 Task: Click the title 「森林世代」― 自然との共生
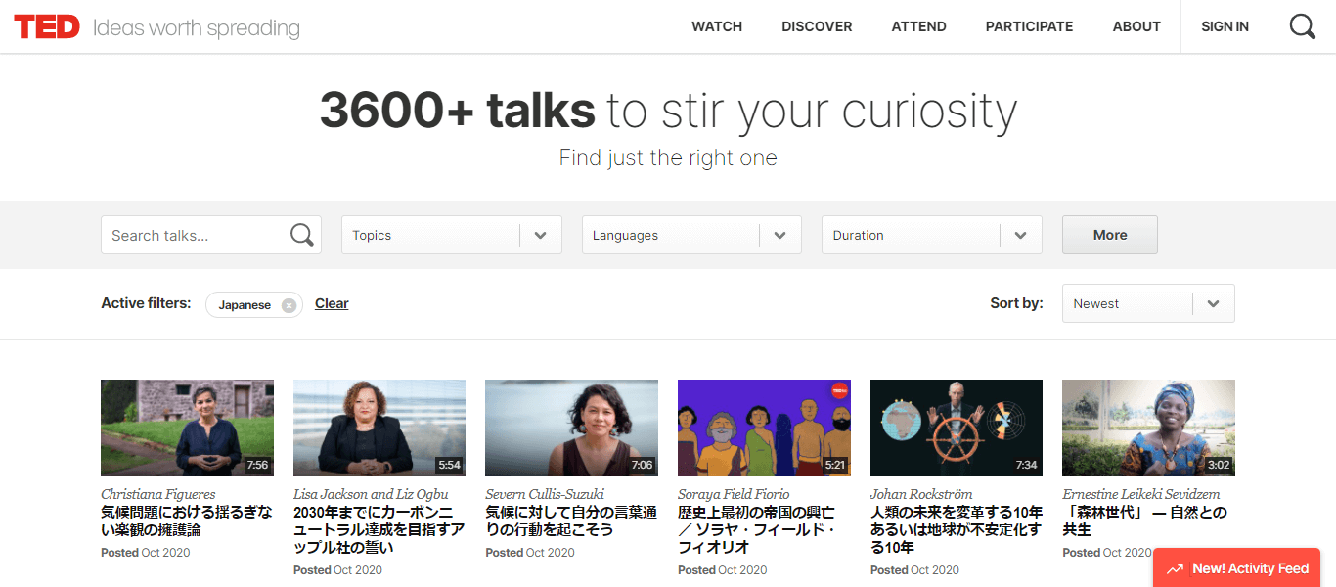pyautogui.click(x=1144, y=520)
